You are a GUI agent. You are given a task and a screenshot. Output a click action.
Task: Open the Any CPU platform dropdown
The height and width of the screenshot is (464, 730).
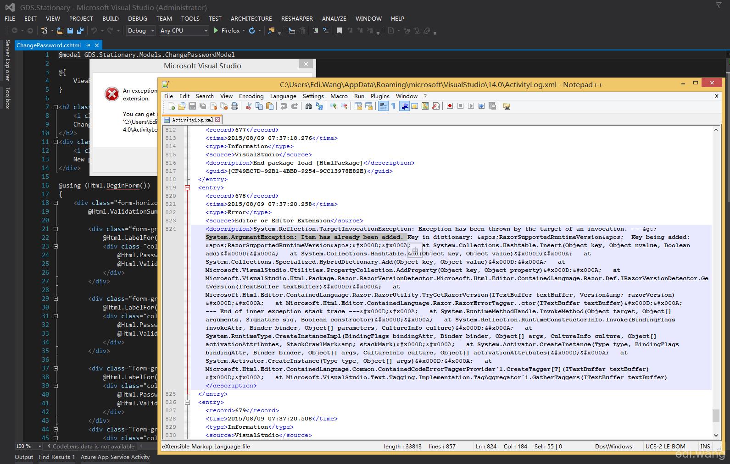[x=184, y=31]
